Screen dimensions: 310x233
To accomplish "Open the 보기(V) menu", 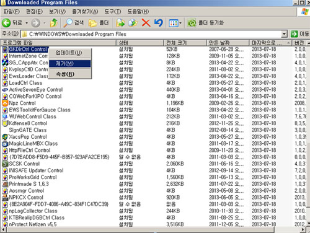I will click(x=57, y=12).
